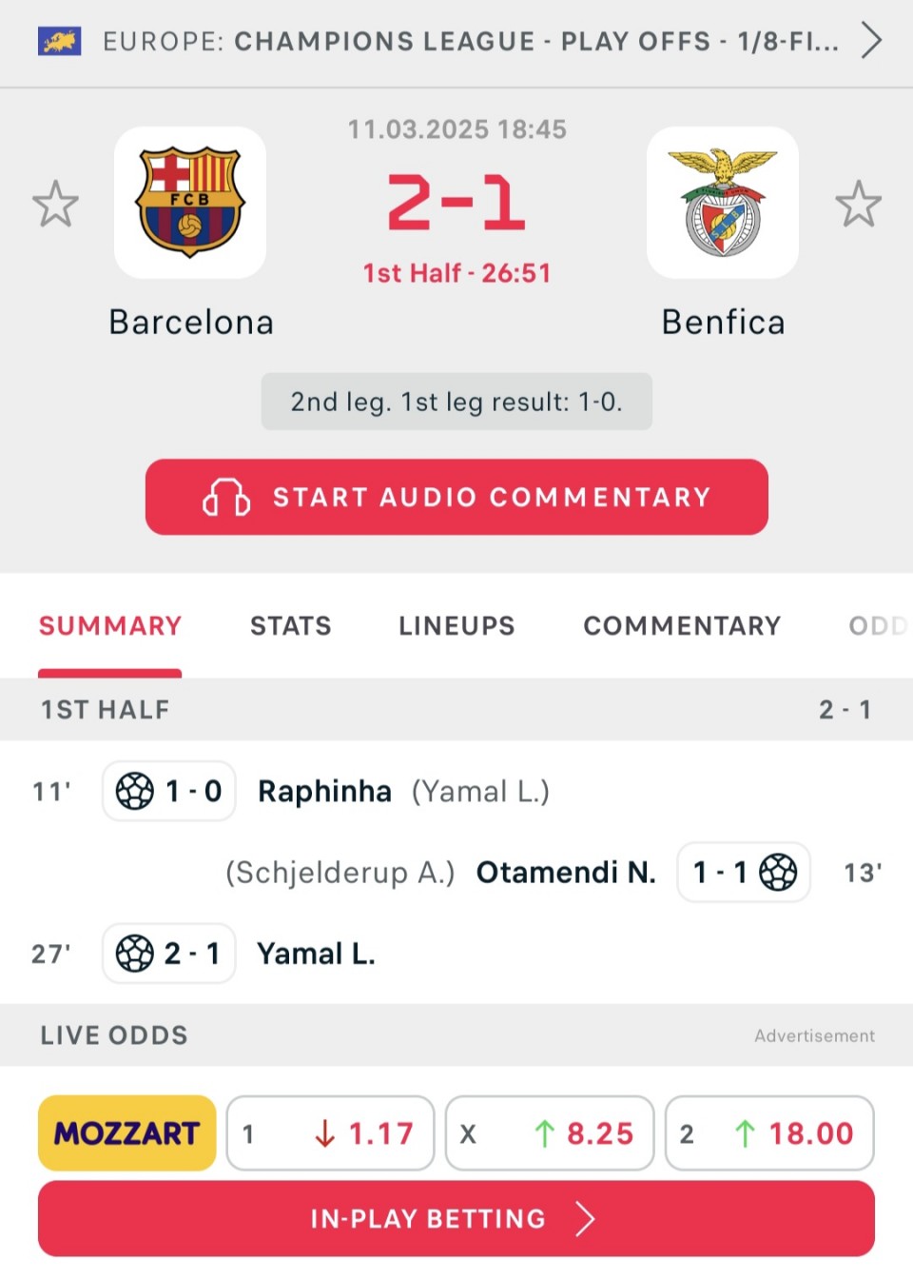Open the Lineups tab
Viewport: 913px width, 1279px height.
456,626
